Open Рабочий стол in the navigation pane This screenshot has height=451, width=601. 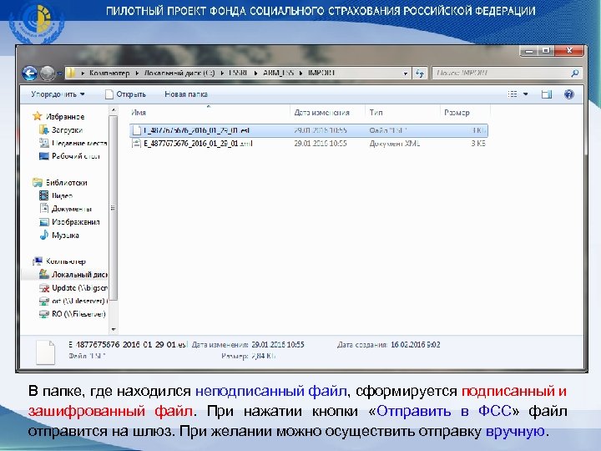[x=76, y=156]
